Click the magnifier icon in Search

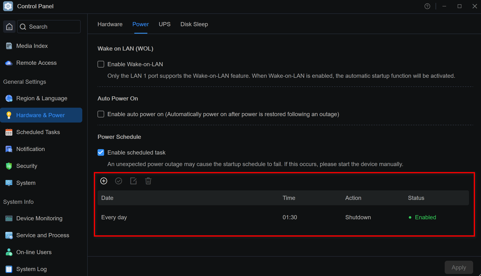tap(23, 27)
